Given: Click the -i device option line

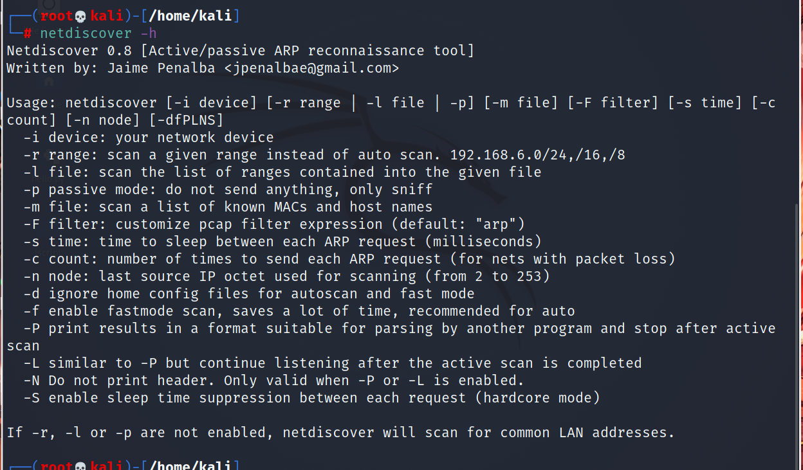Looking at the screenshot, I should 148,138.
